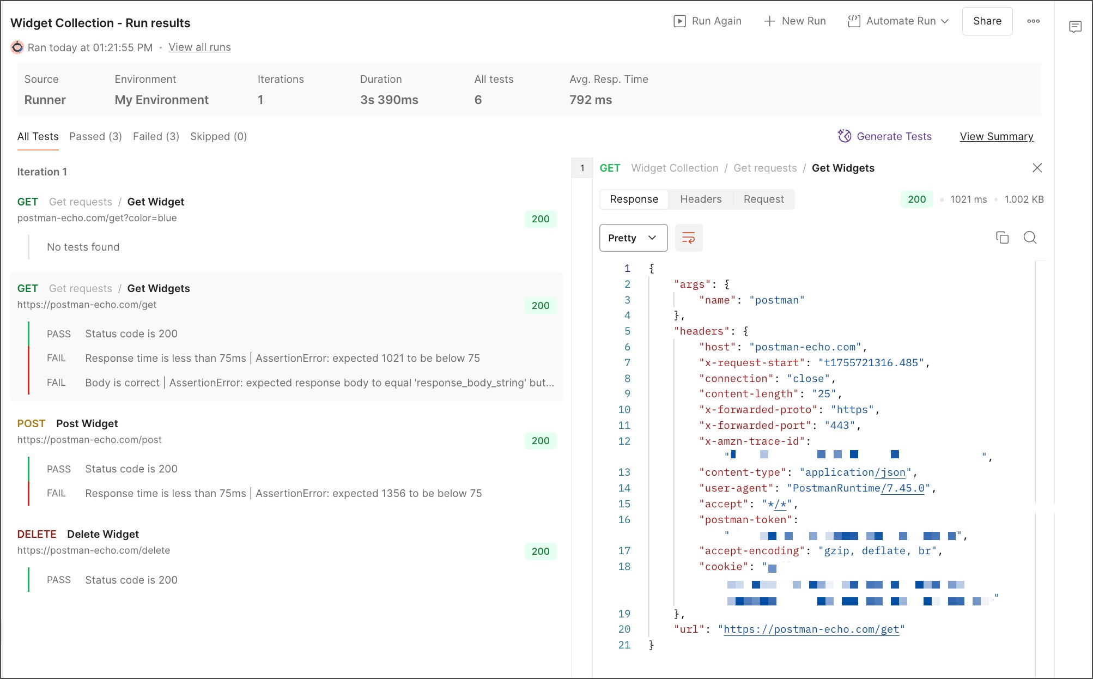Click the 792 ms average response time
Viewport: 1093px width, 679px height.
click(591, 100)
